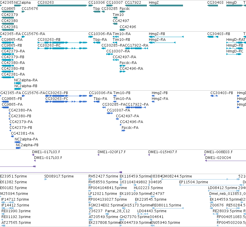
Task: Select the CG42496 gene label
Action: click(x=128, y=27)
